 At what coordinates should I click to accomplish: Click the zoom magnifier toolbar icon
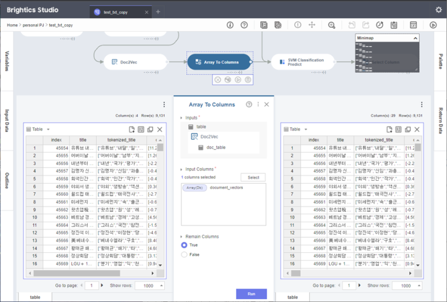coord(331,25)
